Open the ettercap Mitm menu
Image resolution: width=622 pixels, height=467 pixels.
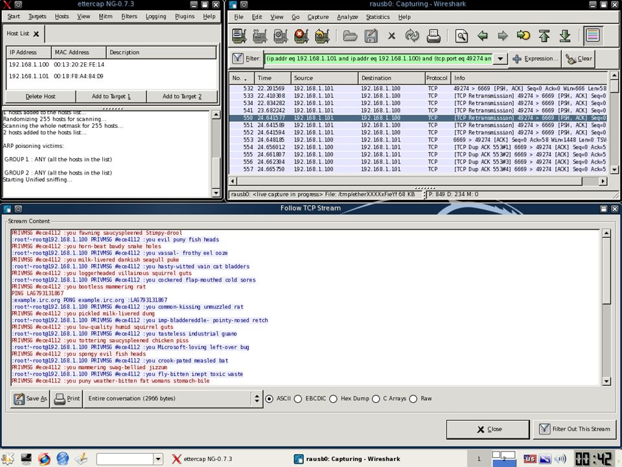[106, 16]
